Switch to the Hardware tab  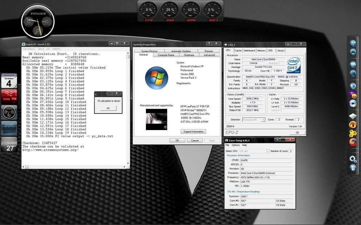coord(189,55)
